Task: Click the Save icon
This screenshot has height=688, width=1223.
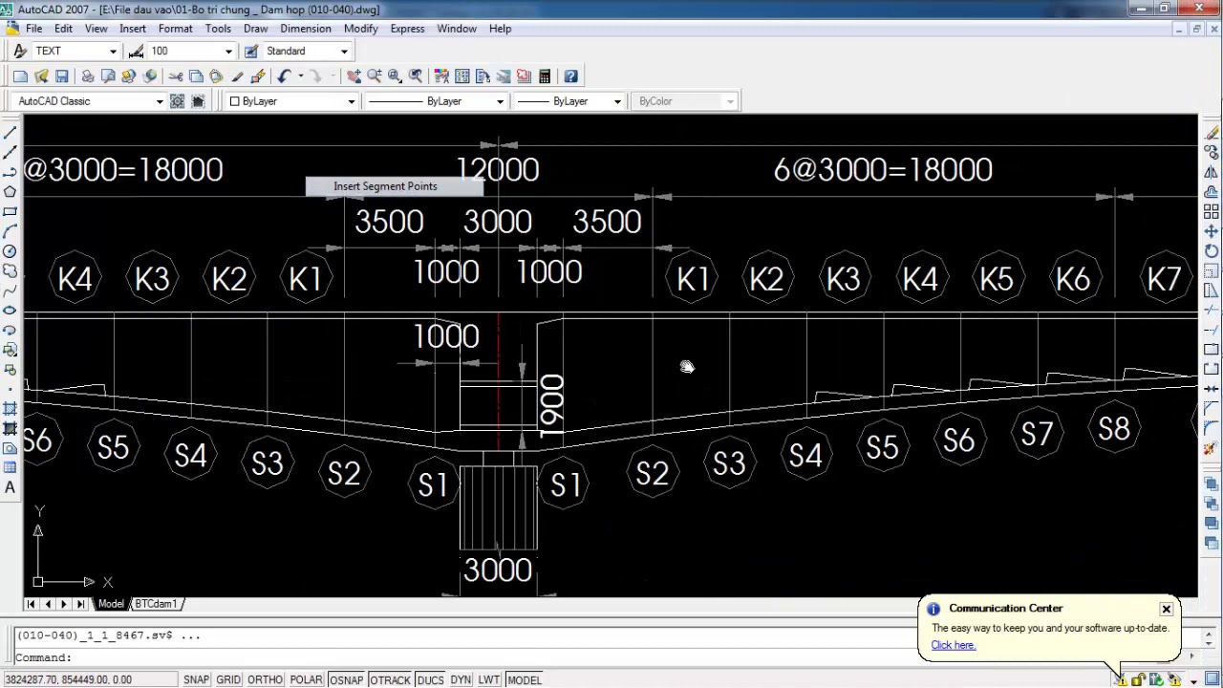Action: click(61, 76)
